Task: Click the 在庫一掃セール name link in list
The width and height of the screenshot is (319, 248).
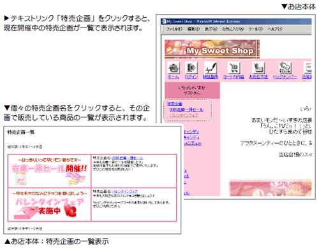Action: (x=128, y=158)
